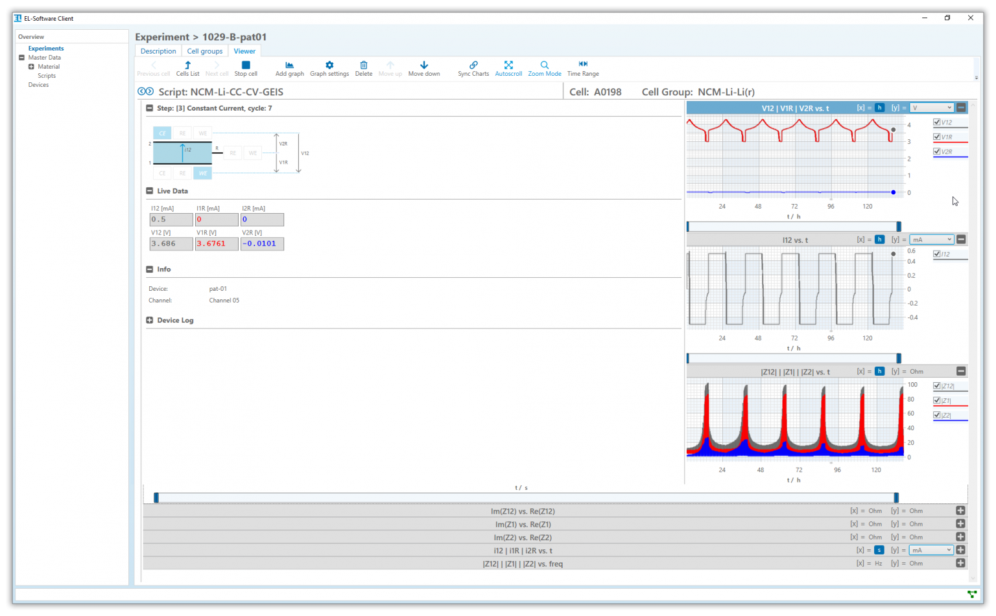996x616 pixels.
Task: Collapse the Live Data section
Action: (148, 190)
